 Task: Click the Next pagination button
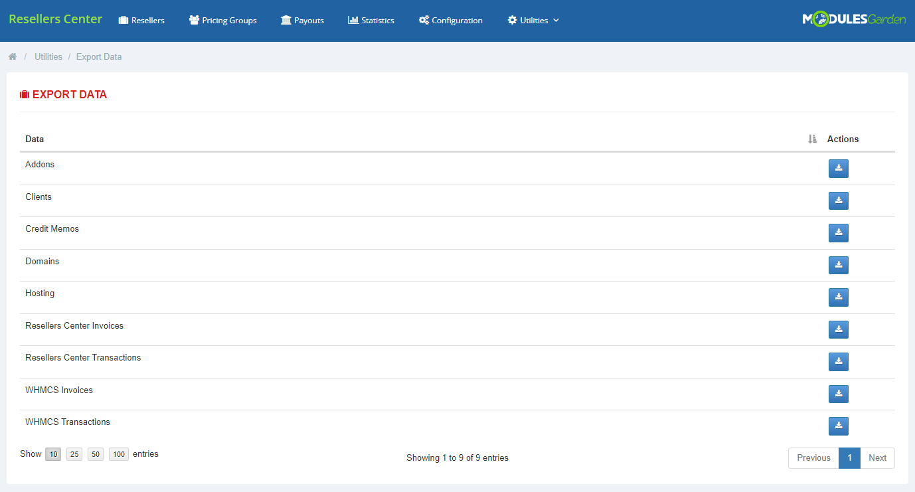[x=877, y=457]
